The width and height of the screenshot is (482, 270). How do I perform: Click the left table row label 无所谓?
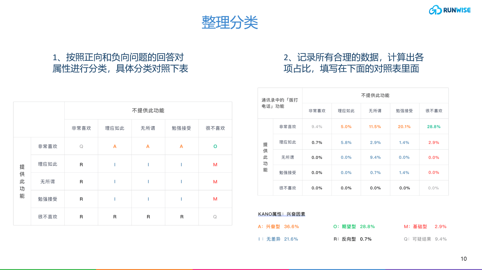click(x=47, y=182)
